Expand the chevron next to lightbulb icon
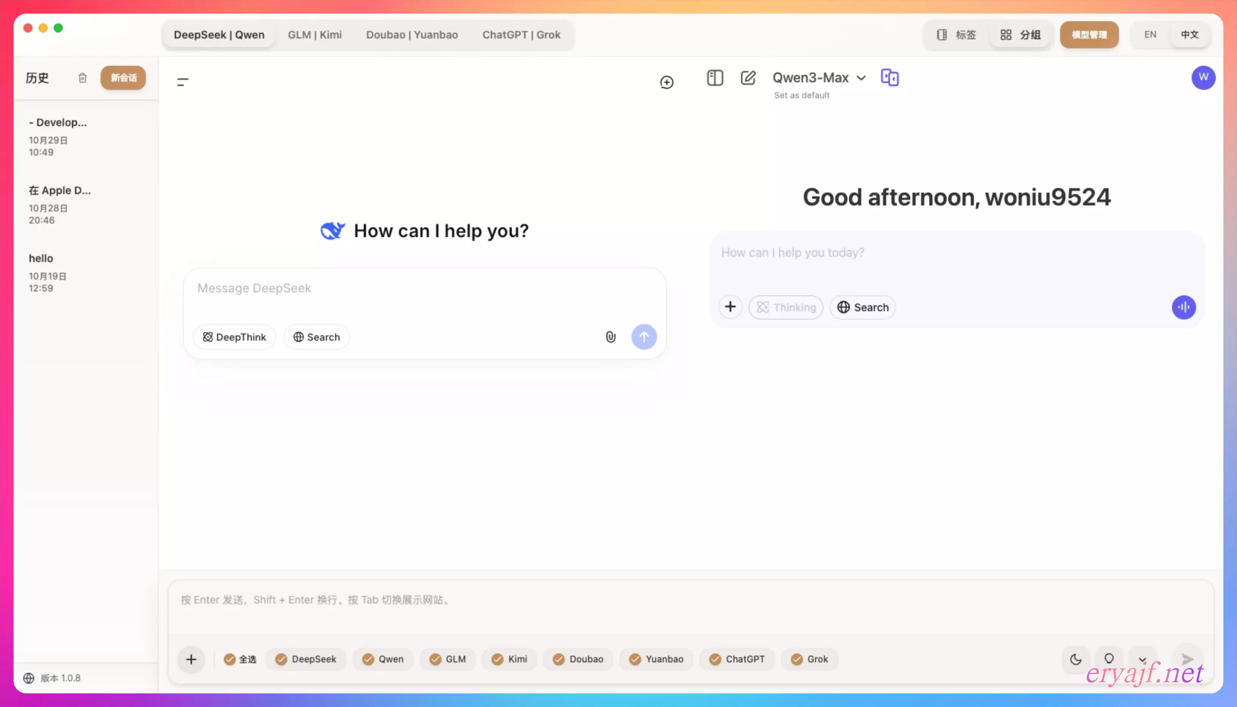The image size is (1237, 707). 1142,659
